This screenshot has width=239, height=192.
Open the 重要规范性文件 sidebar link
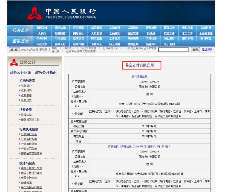30,120
